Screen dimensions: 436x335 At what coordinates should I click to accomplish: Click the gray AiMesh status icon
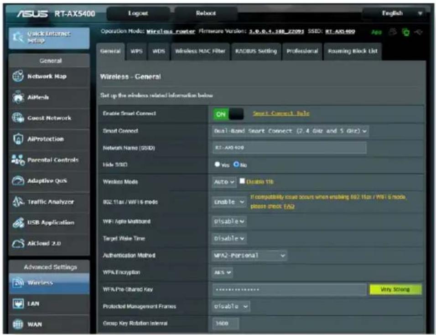click(393, 32)
